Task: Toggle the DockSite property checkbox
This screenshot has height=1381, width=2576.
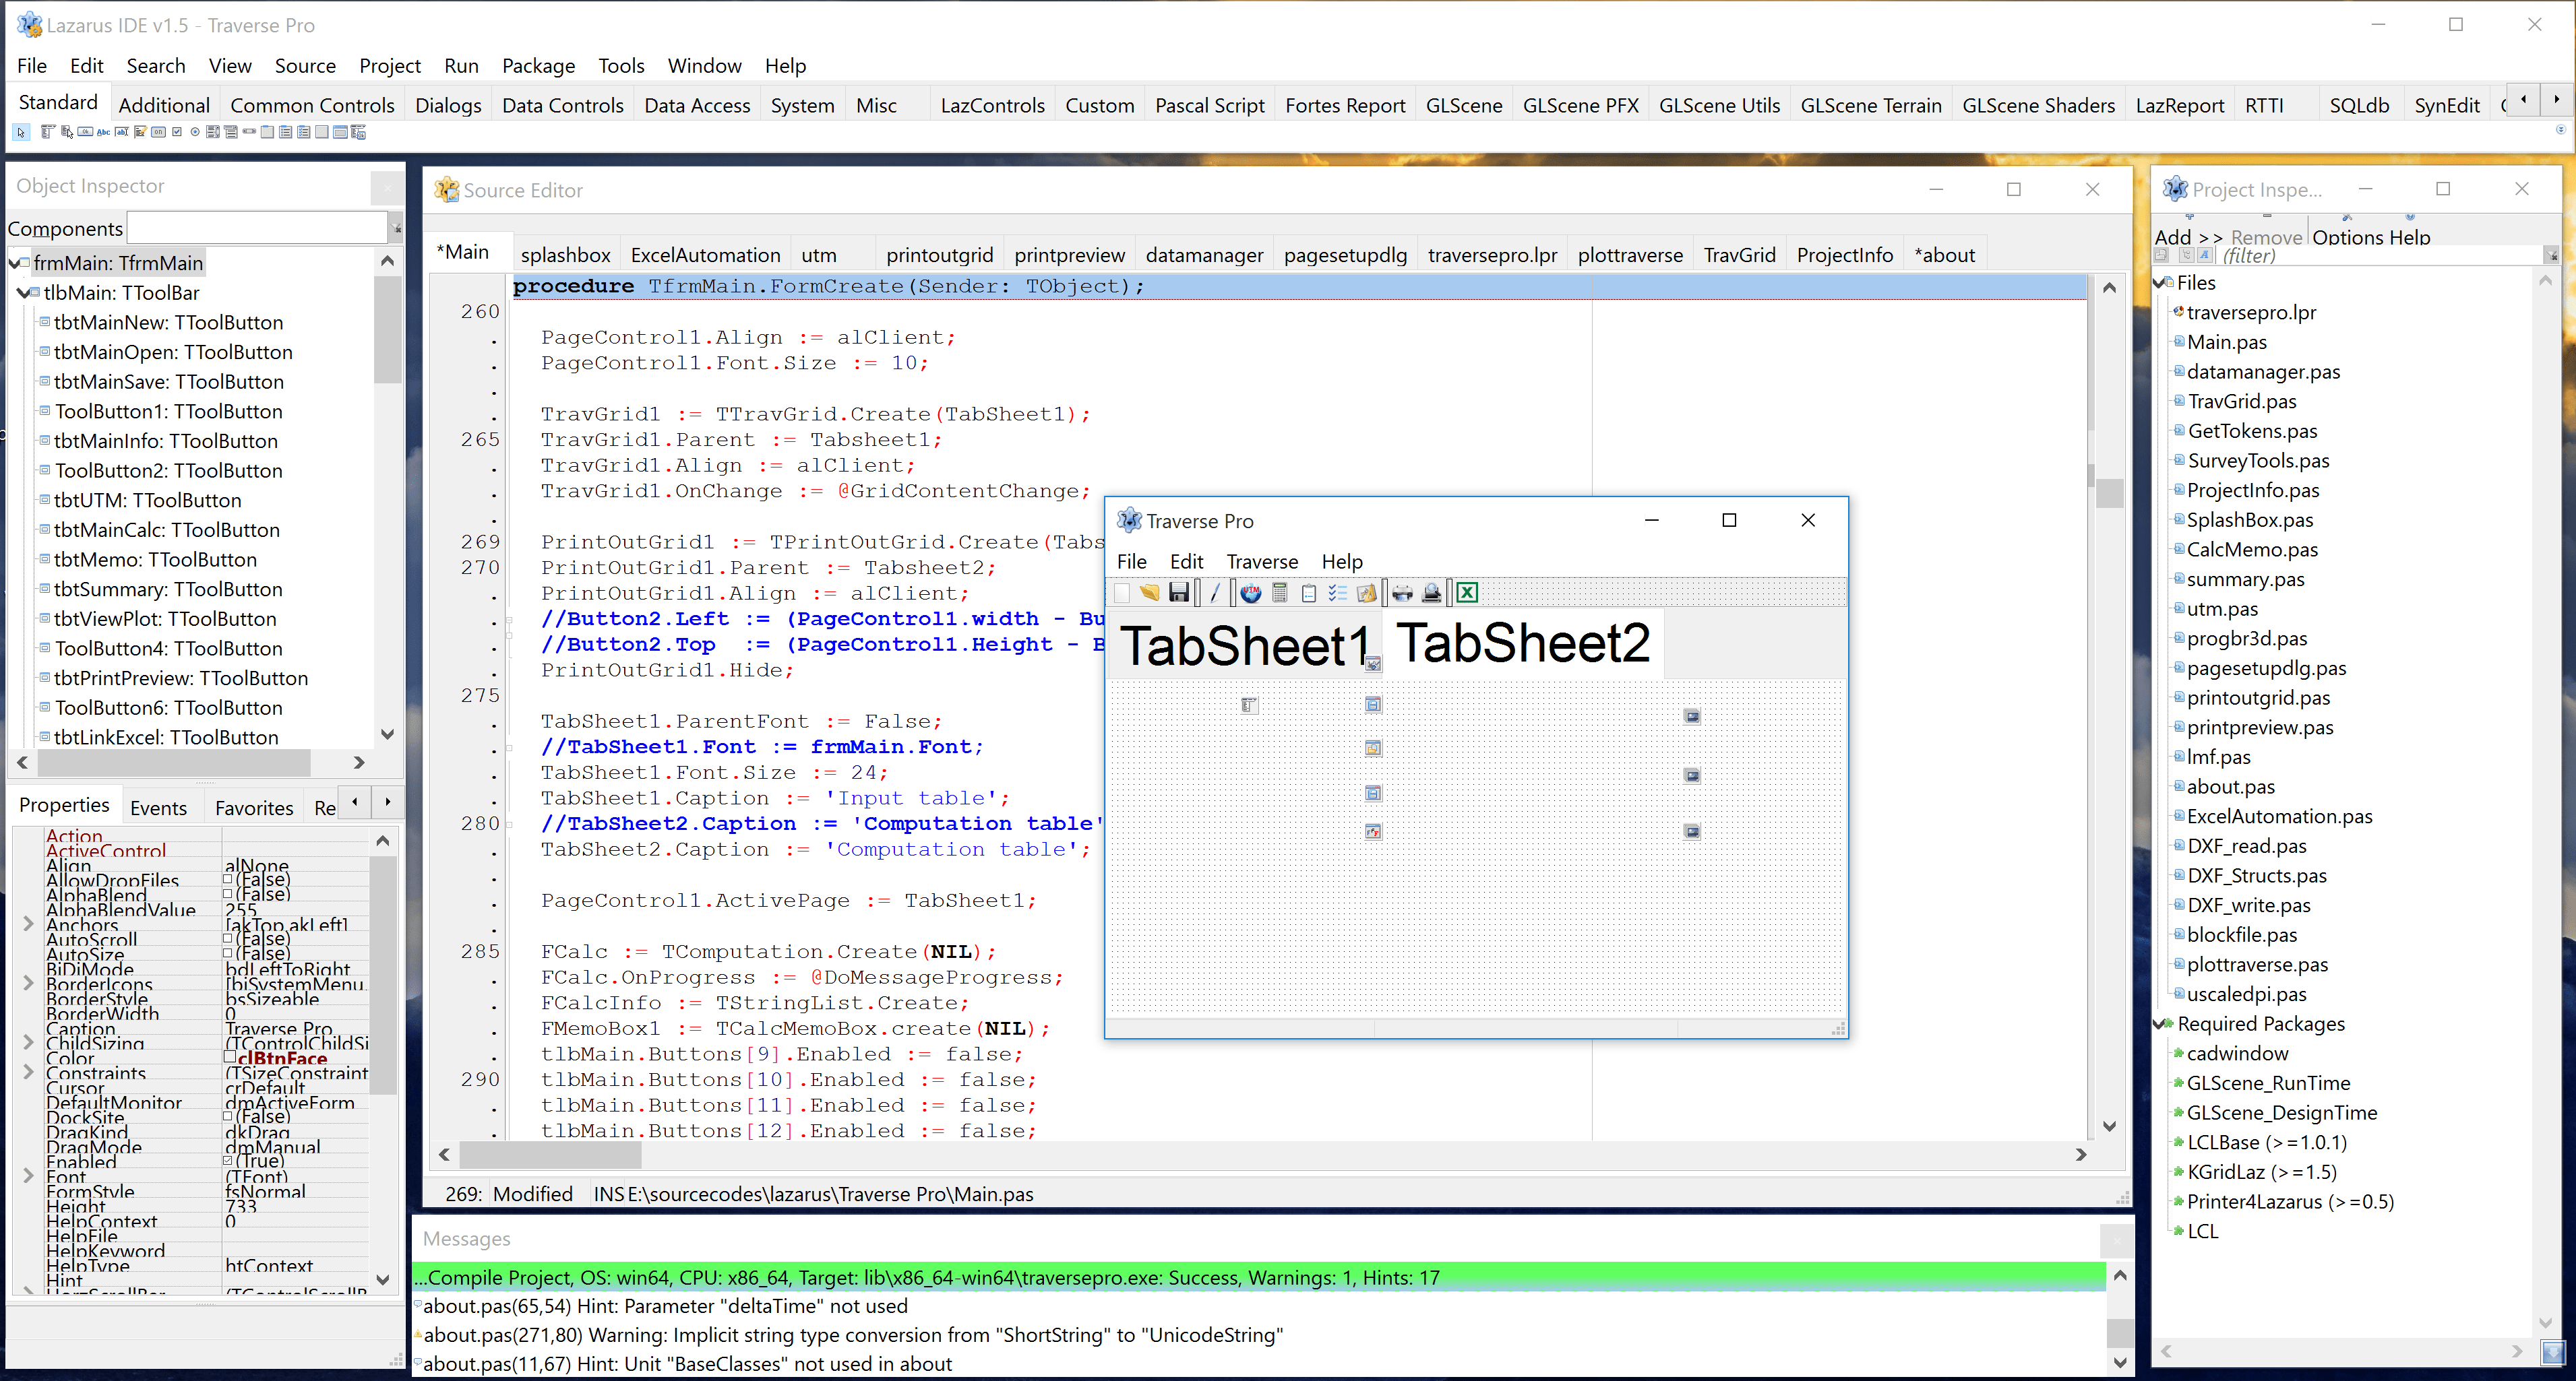Action: coord(228,1115)
